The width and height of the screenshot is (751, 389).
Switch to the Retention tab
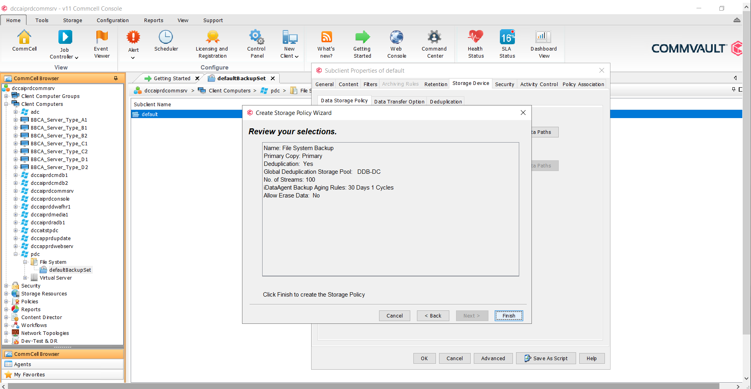tap(436, 84)
